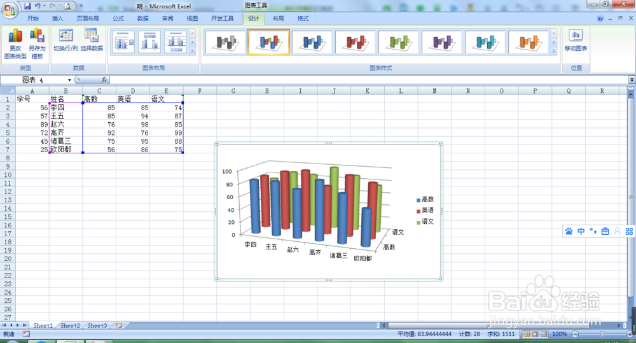
Task: Switch to Page Break Preview in status bar
Action: [544, 334]
